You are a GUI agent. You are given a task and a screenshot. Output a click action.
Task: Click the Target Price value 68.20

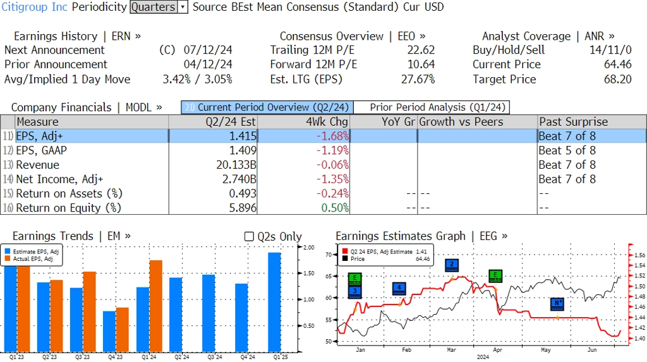[618, 79]
